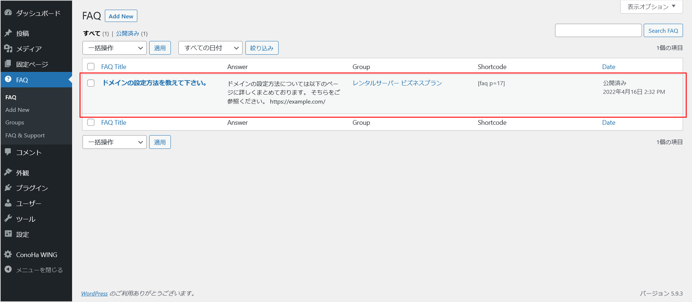Open the 投稿 menu item
The image size is (692, 302).
tap(22, 33)
